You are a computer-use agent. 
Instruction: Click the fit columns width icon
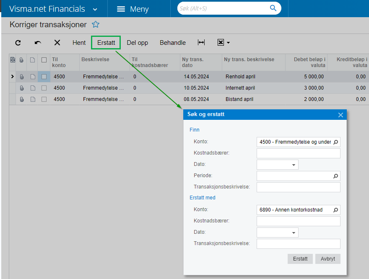[201, 42]
